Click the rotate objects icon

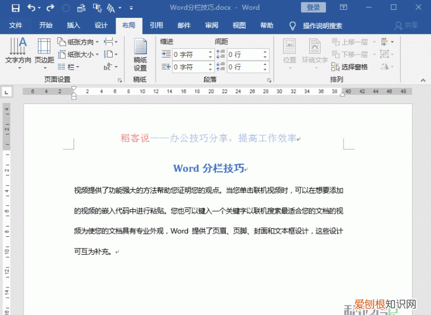point(384,67)
